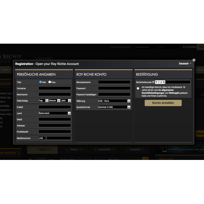
Task: Click the Mobilnummer country code field +43
Action: click(x=42, y=138)
